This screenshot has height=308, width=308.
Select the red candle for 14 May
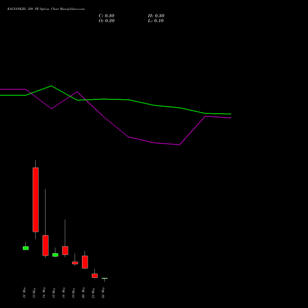46,245
